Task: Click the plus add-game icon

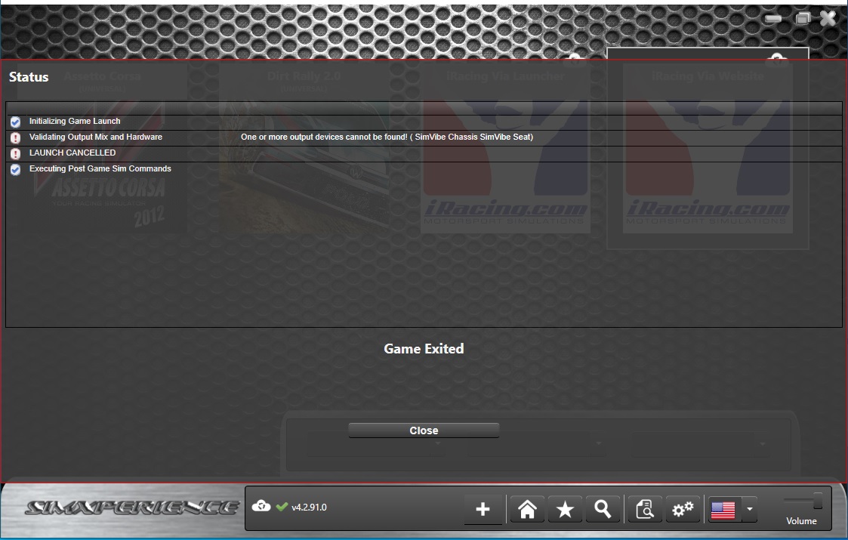Action: point(483,509)
